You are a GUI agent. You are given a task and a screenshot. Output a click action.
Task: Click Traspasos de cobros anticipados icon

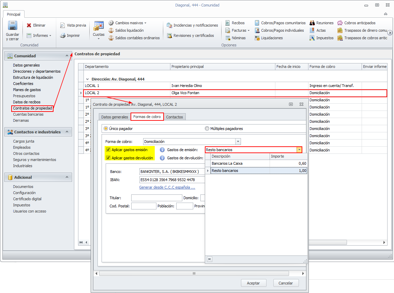point(340,38)
